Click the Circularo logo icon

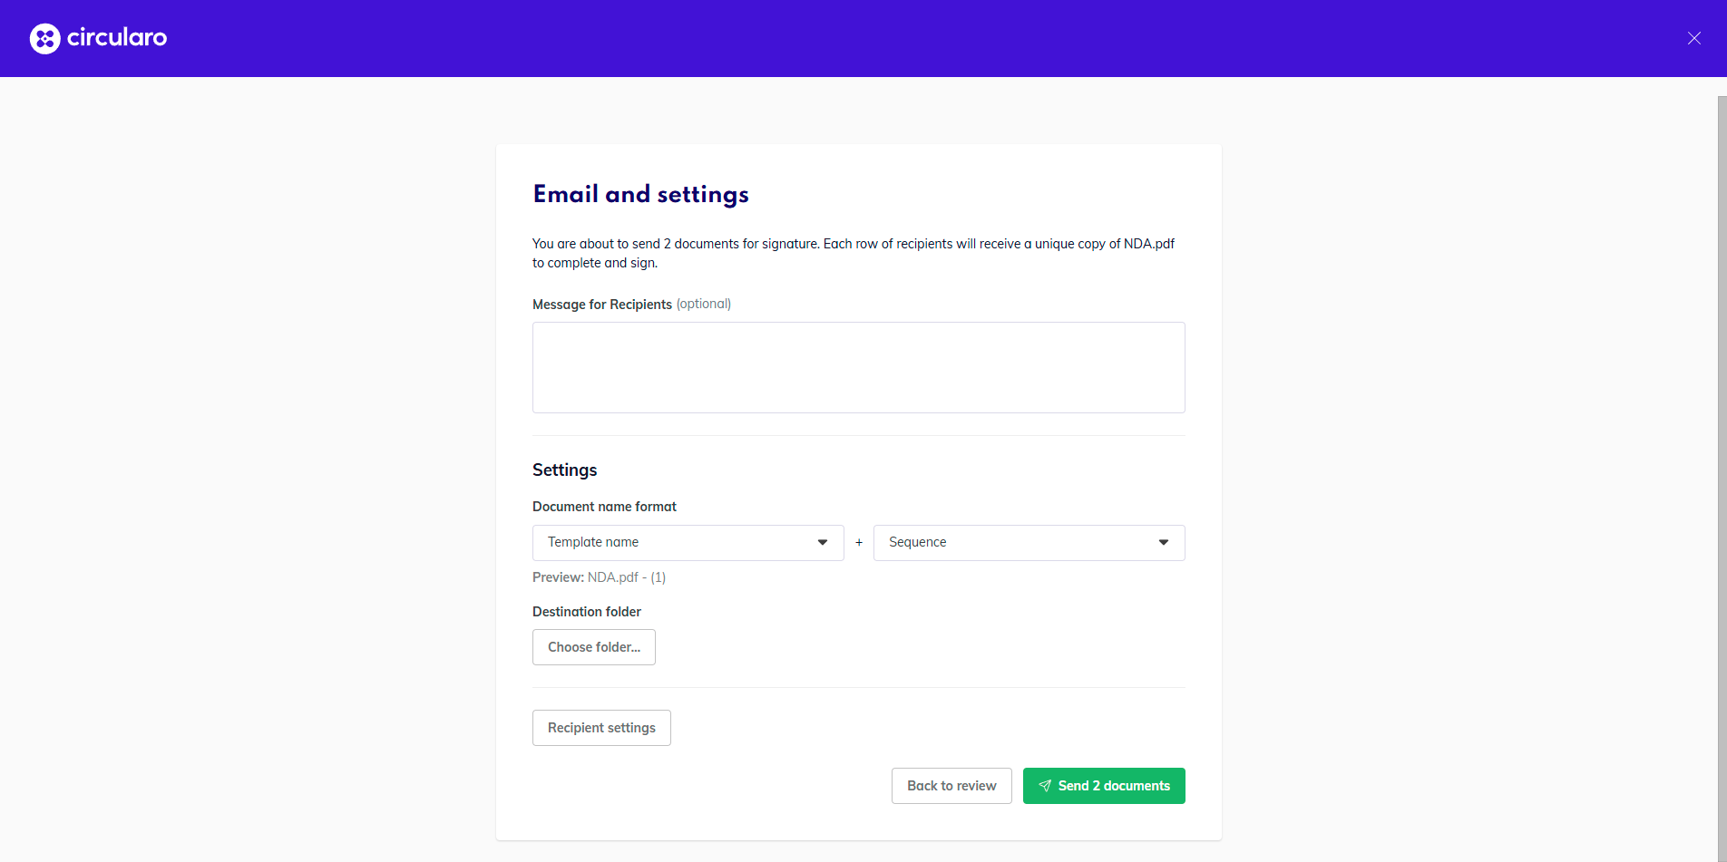(45, 38)
